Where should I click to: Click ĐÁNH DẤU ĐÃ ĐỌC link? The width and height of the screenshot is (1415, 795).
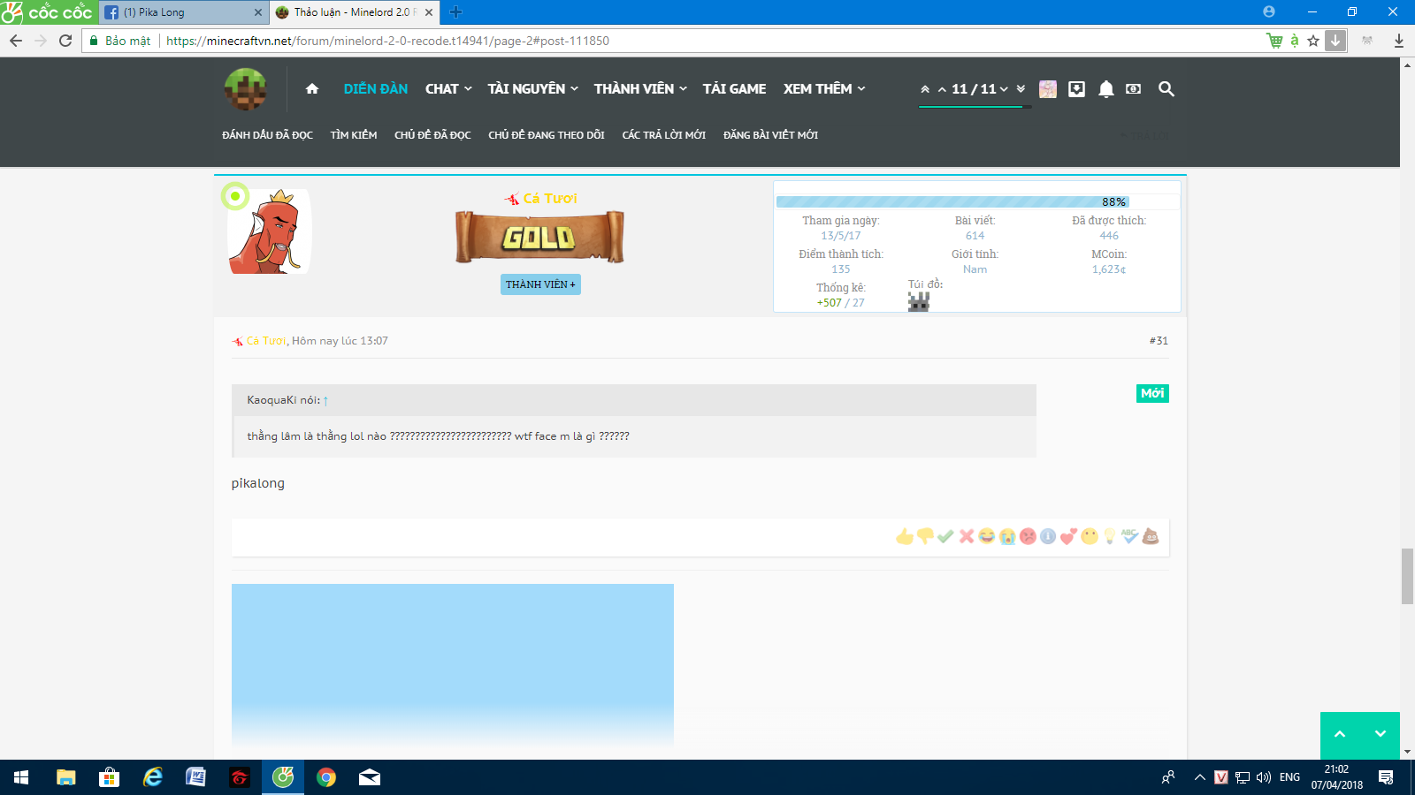(267, 135)
